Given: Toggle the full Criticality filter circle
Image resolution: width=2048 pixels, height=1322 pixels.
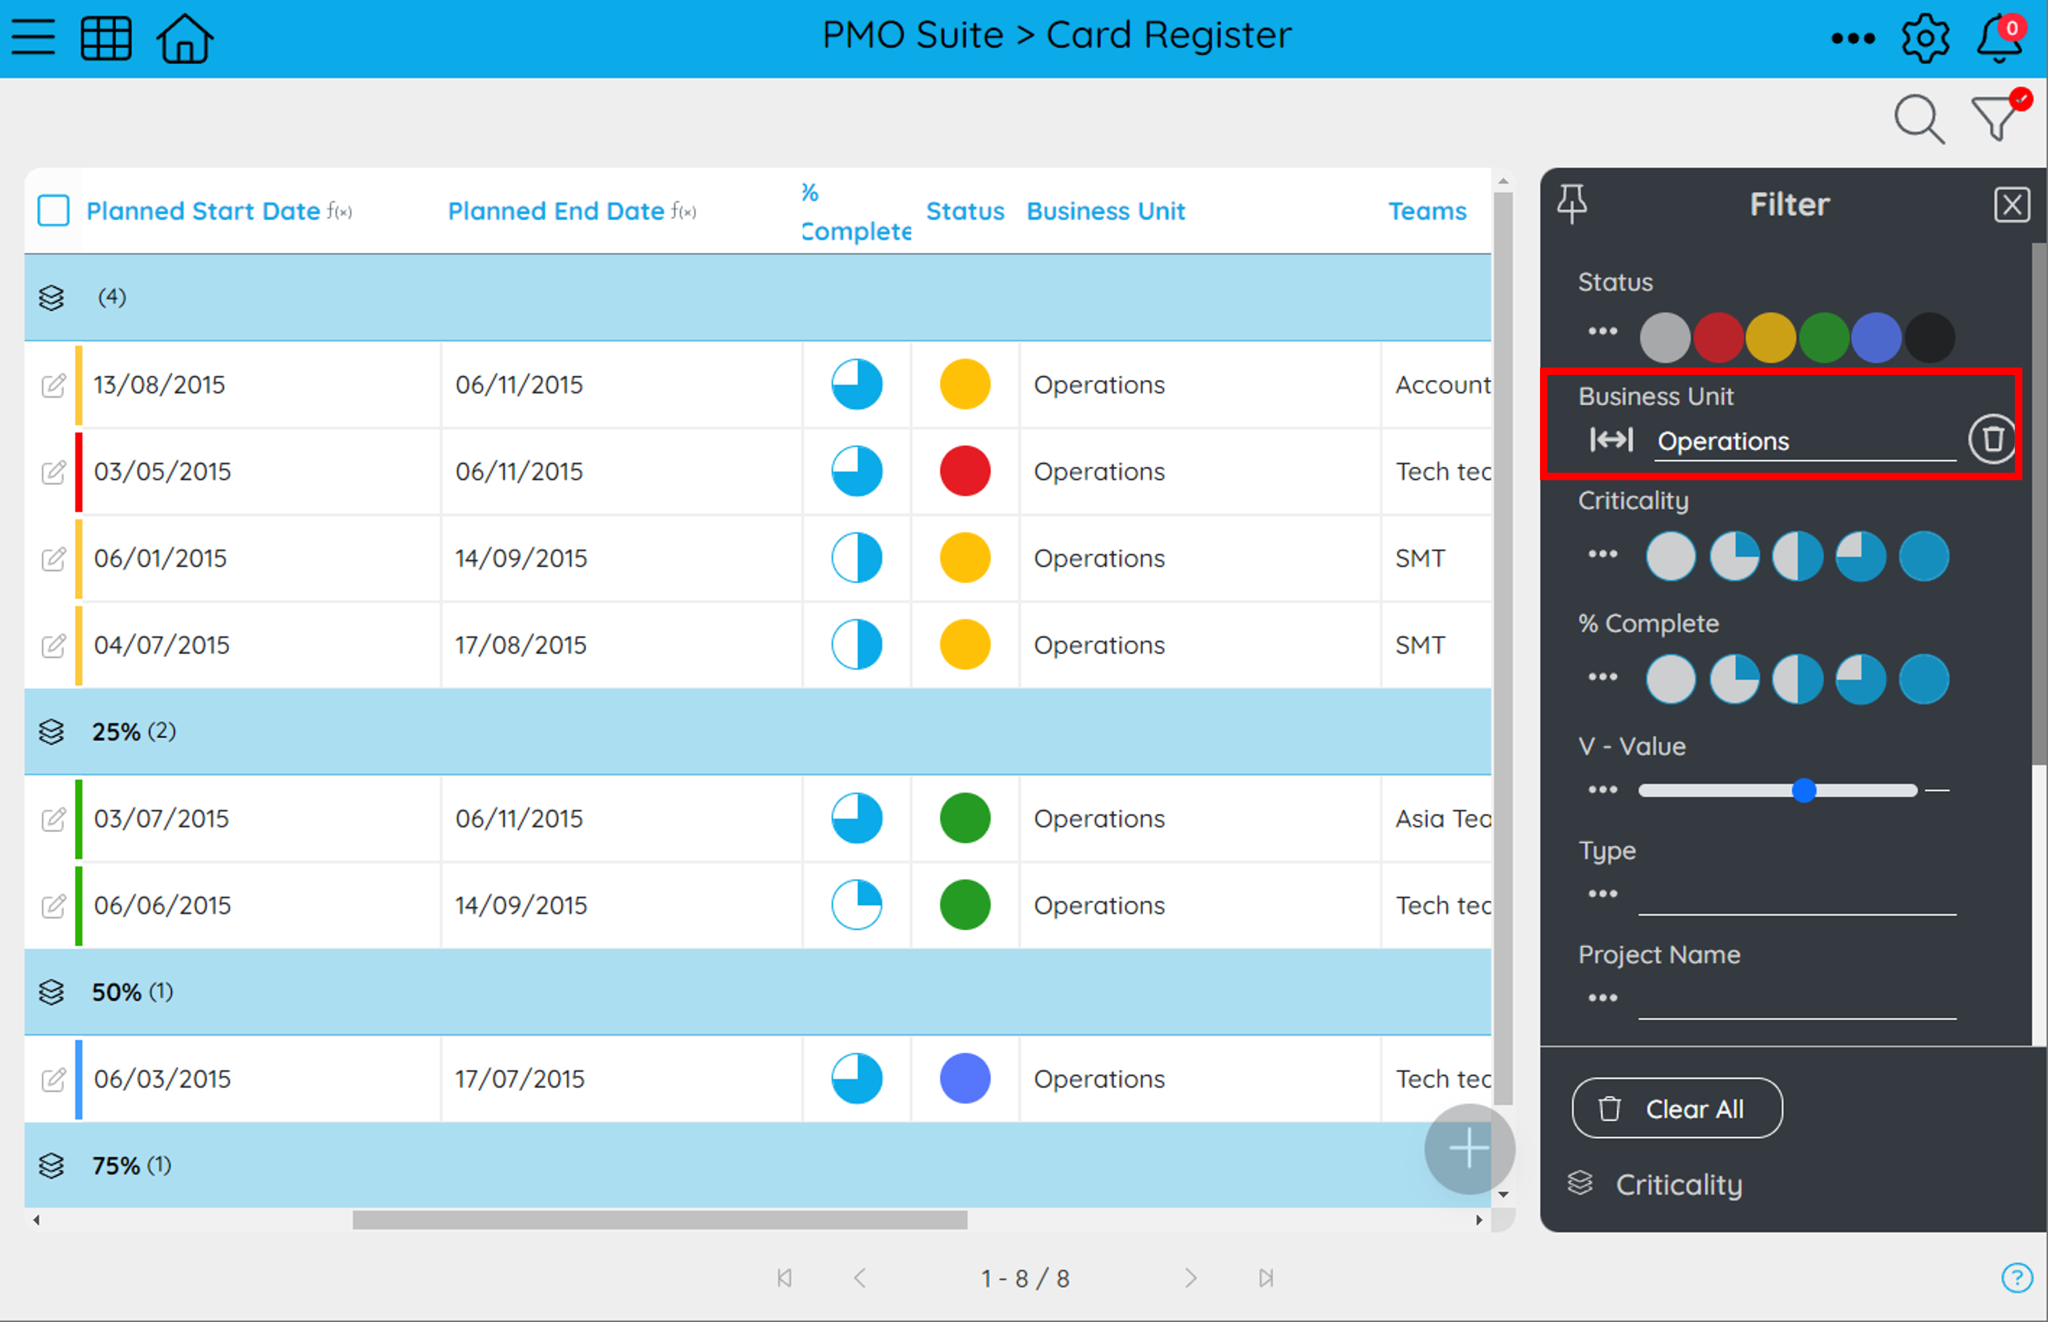Looking at the screenshot, I should (1924, 556).
